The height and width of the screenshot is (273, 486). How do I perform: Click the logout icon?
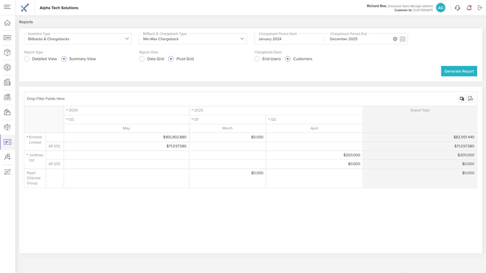coord(480,8)
